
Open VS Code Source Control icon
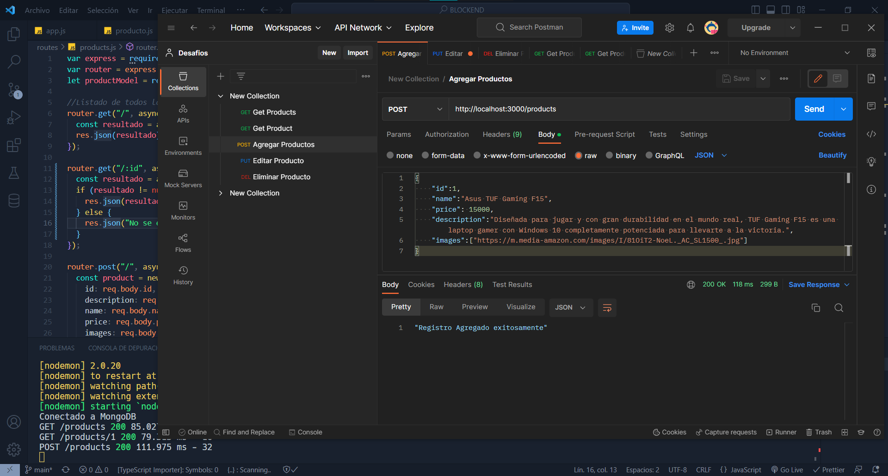(14, 90)
